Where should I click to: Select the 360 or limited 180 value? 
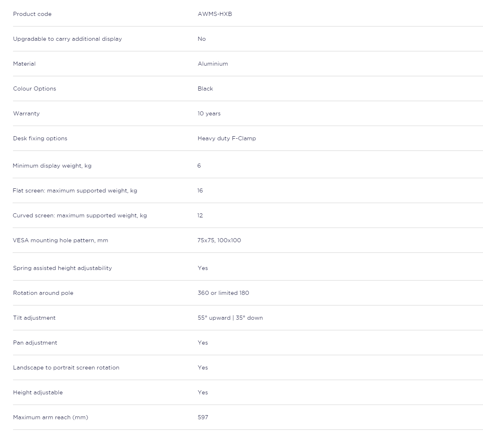[223, 293]
